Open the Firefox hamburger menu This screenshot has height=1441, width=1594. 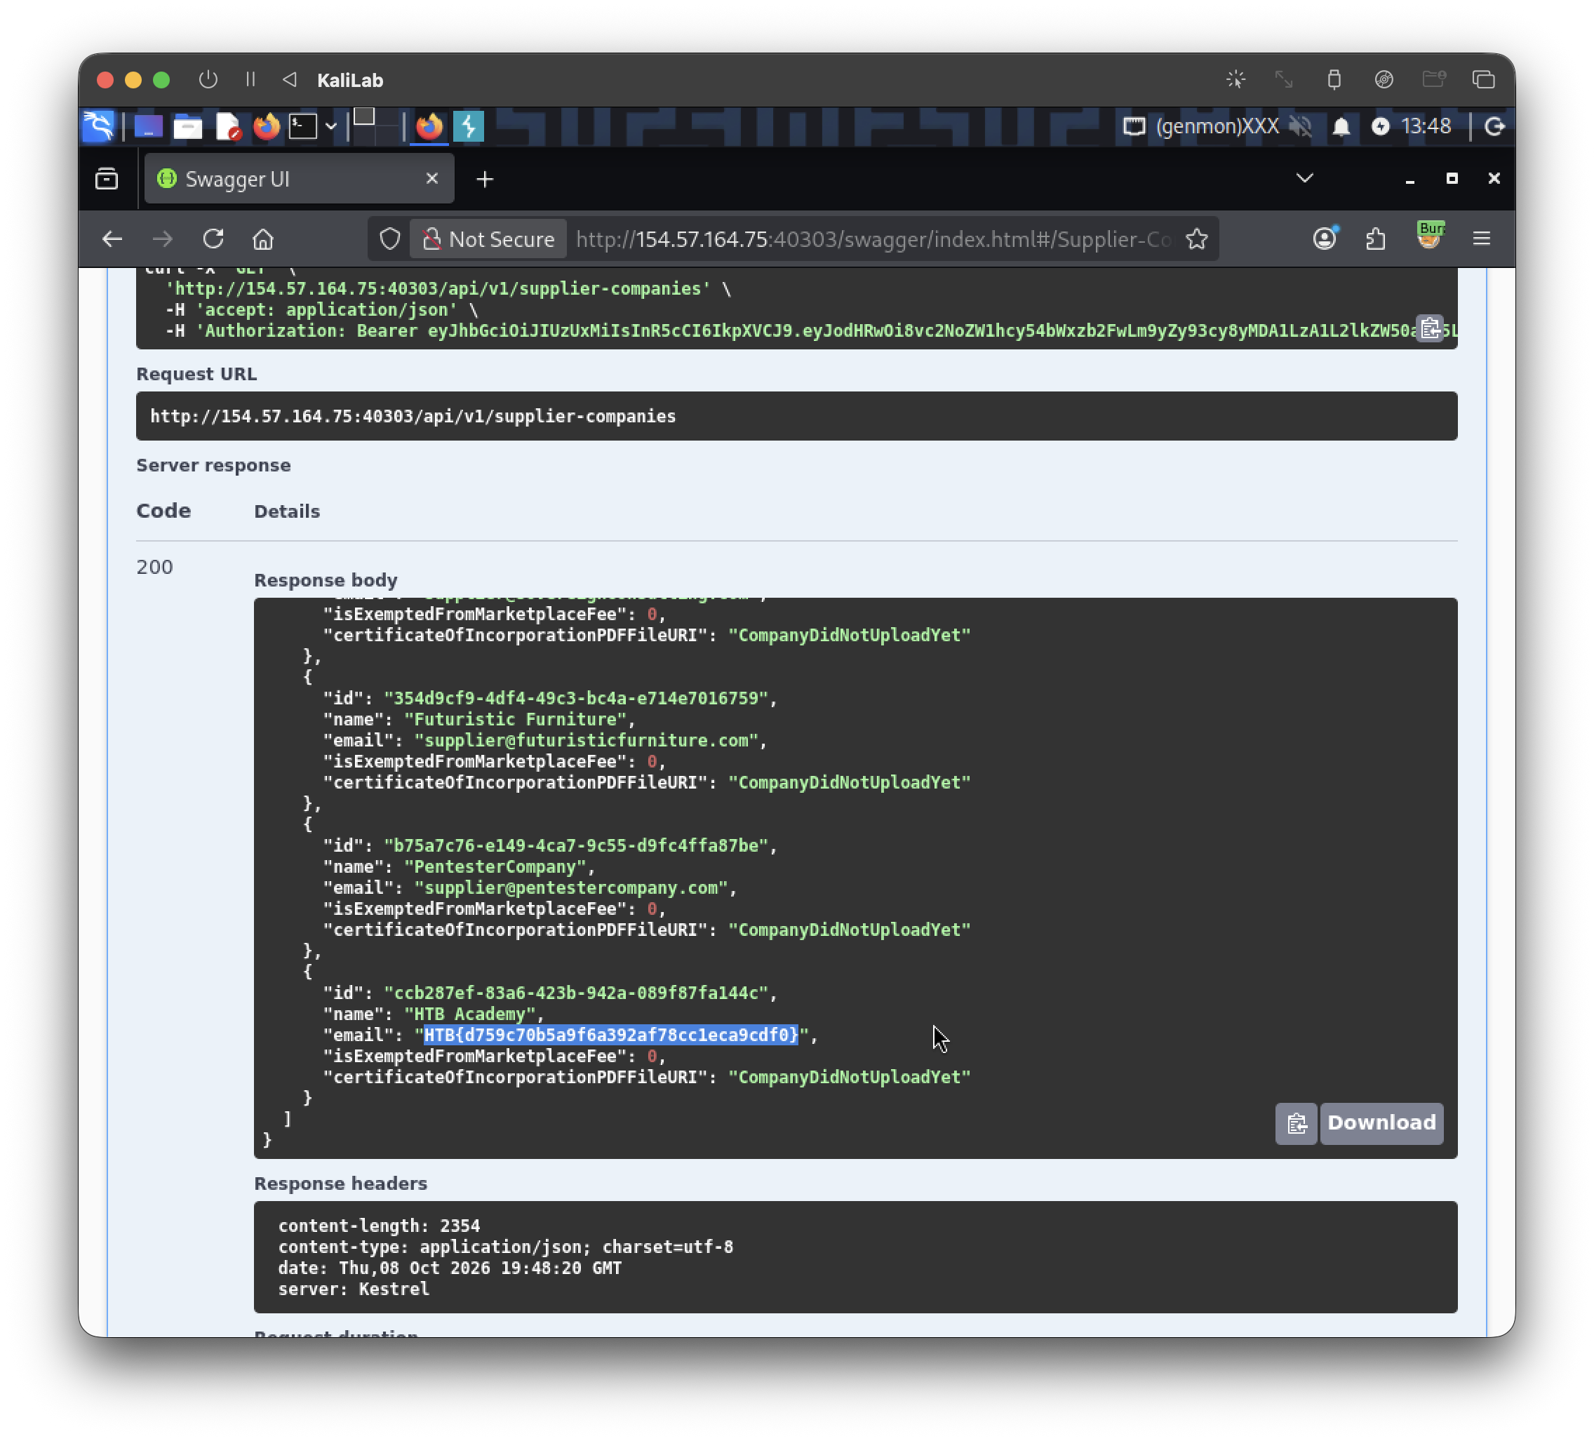[x=1482, y=239]
